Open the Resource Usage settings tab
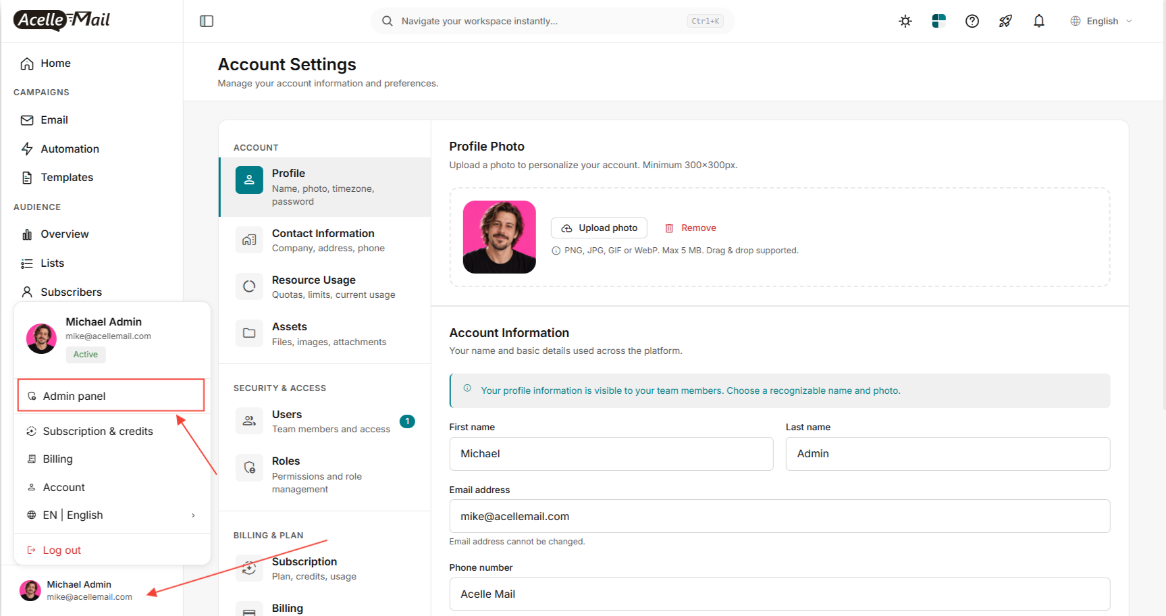1166x616 pixels. pos(325,287)
